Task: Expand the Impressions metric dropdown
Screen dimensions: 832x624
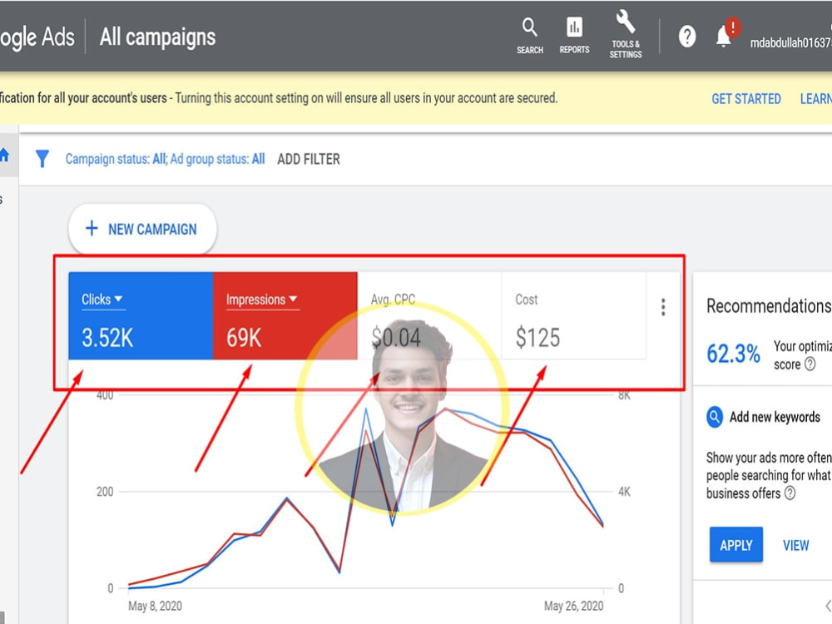Action: pyautogui.click(x=293, y=299)
